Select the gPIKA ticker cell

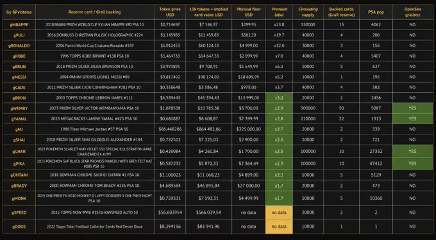[19, 164]
